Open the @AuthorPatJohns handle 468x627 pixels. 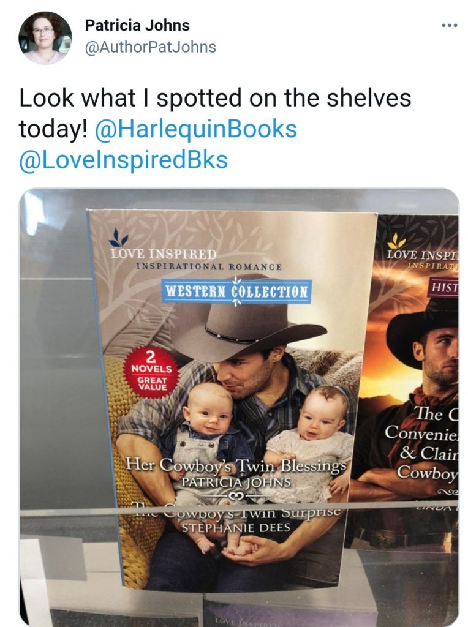click(x=151, y=47)
